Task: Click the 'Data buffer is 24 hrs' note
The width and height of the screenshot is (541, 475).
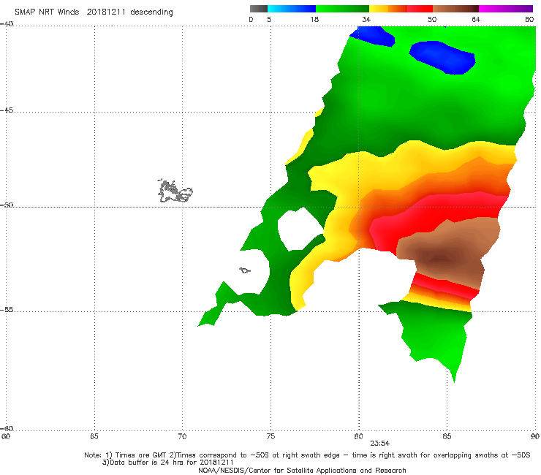Action: click(167, 463)
